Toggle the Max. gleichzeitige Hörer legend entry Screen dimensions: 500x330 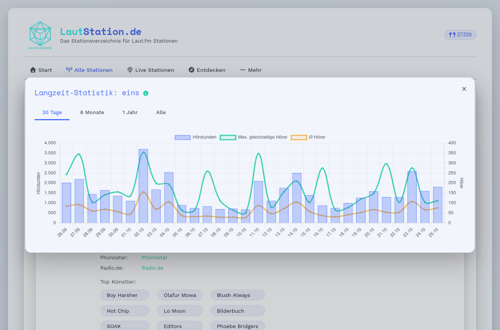coord(253,137)
